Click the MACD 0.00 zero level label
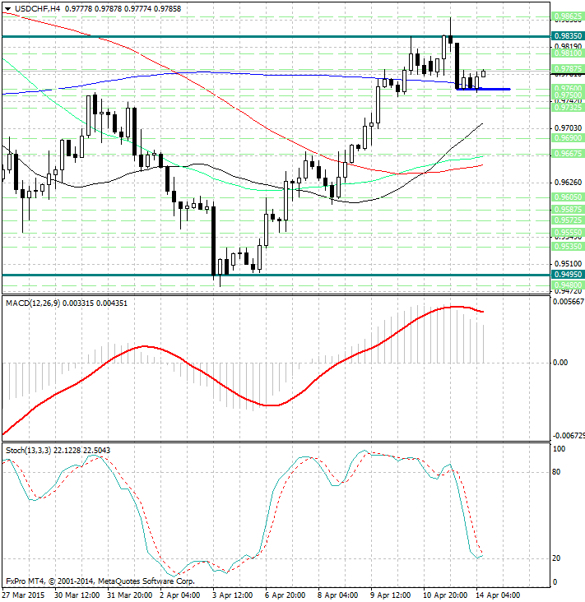This screenshot has height=602, width=585. [560, 362]
